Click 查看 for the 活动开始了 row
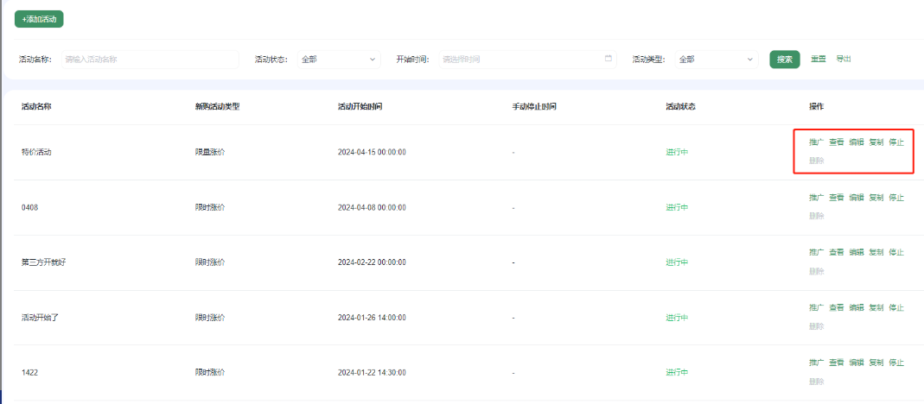Viewport: 924px width, 404px height. 836,307
